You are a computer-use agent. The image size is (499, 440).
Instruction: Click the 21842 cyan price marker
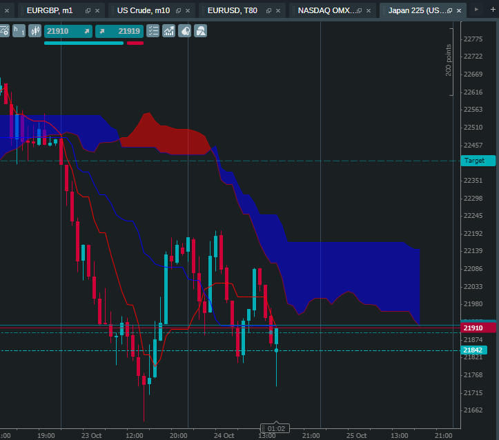(x=473, y=350)
